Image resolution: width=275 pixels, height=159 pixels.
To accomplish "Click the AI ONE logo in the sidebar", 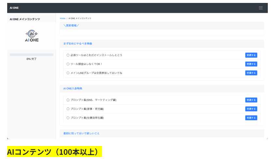I will pyautogui.click(x=32, y=36).
